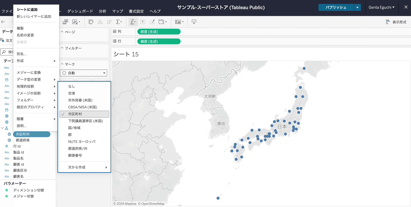
Task: Choose 新しいレイヤーに追加 menu entry
Action: pyautogui.click(x=36, y=16)
